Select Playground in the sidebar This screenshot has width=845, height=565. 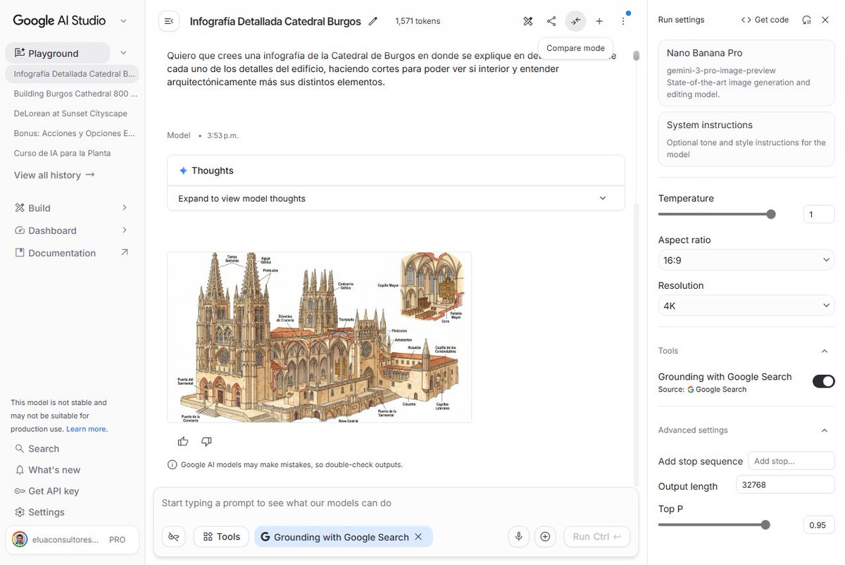[58, 53]
